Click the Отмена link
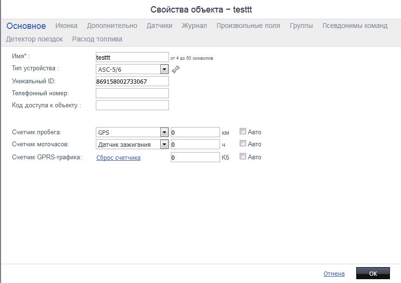401x283 pixels. pyautogui.click(x=334, y=274)
